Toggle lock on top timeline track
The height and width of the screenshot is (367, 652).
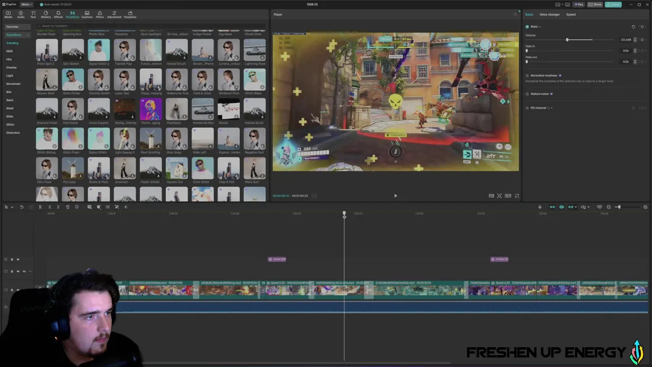pos(12,259)
